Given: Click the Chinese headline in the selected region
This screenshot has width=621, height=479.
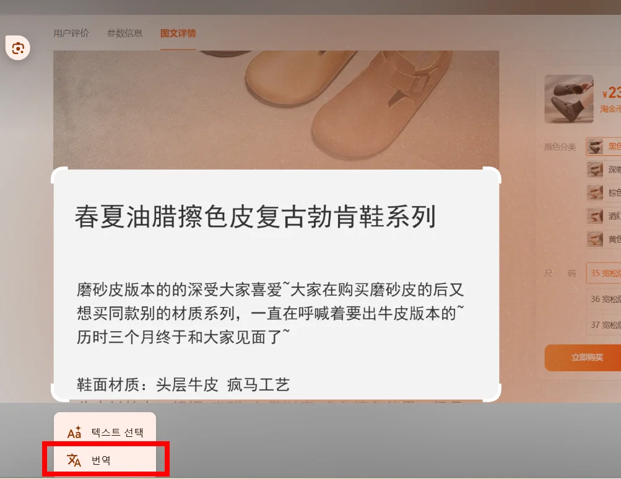Looking at the screenshot, I should click(256, 217).
